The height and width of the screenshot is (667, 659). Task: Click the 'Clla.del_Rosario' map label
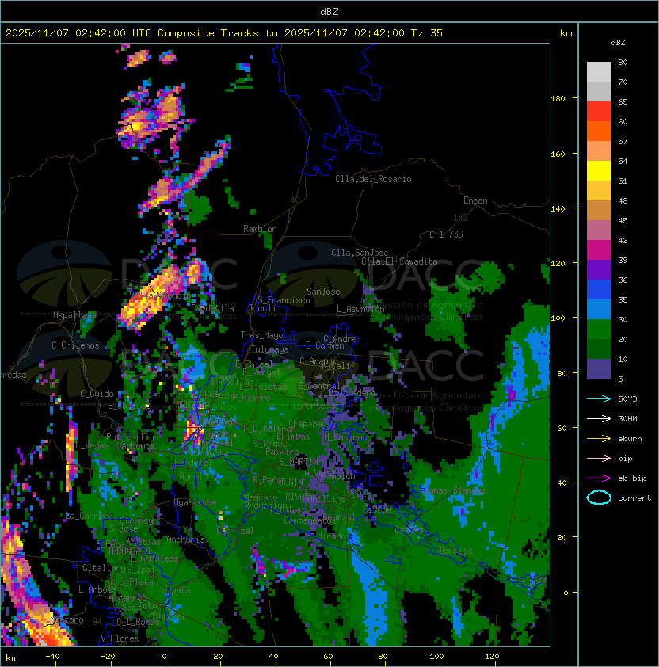coord(373,179)
